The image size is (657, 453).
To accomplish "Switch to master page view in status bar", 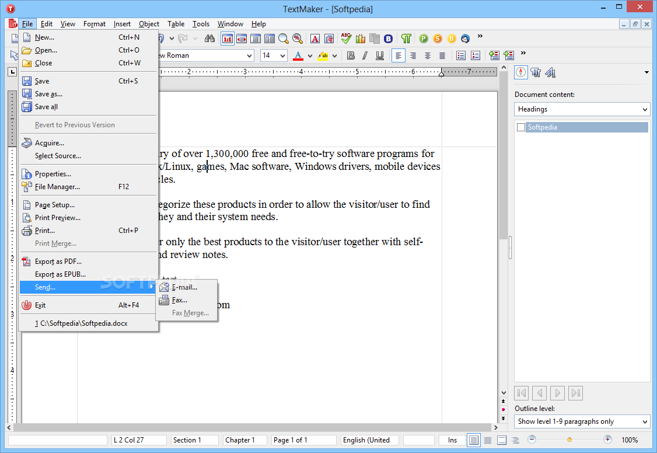I will [502, 440].
